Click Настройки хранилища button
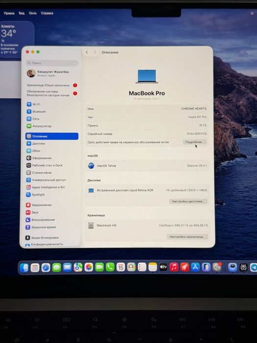The height and width of the screenshot is (343, 257). 187,237
